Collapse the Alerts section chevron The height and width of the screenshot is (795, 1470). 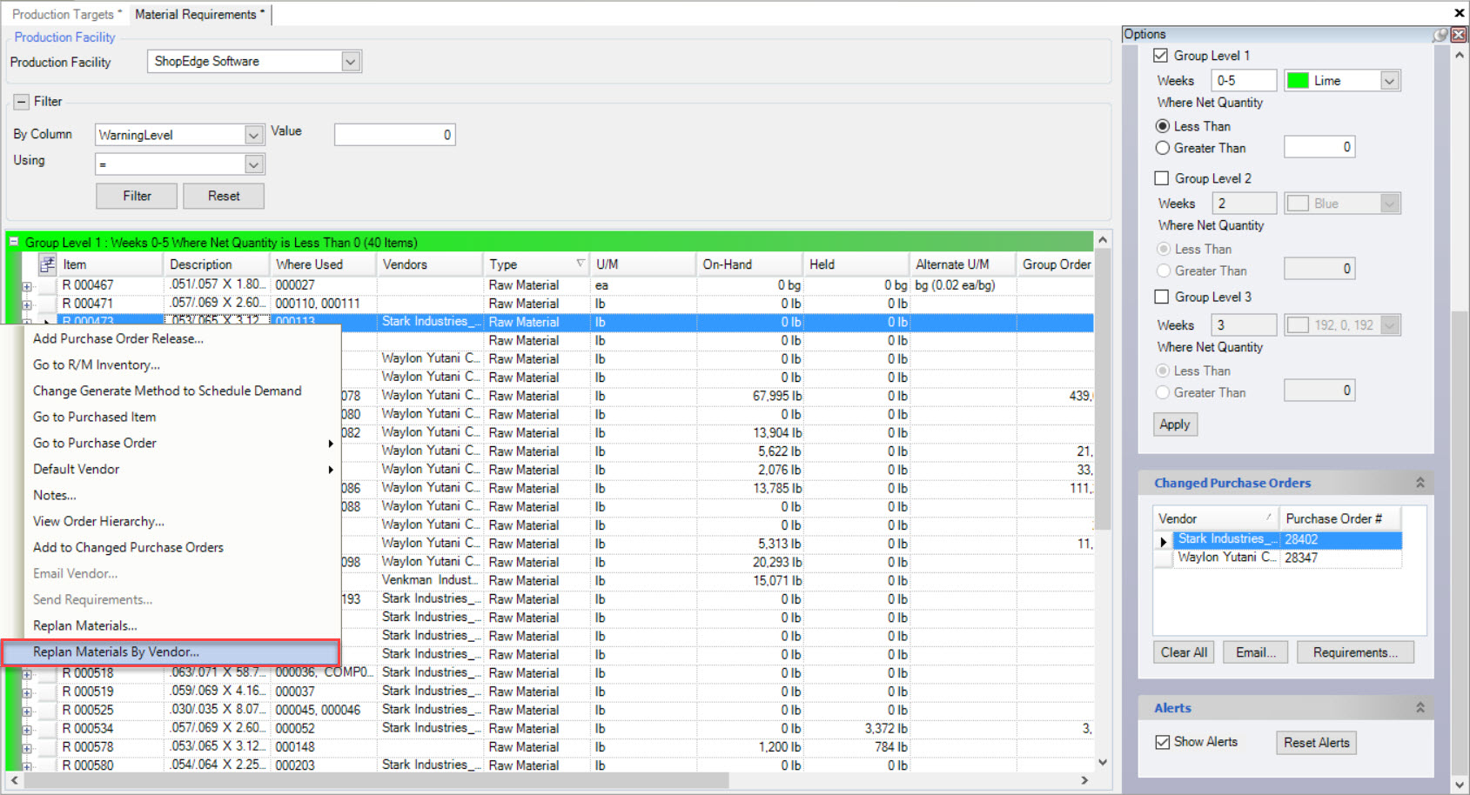(1420, 708)
